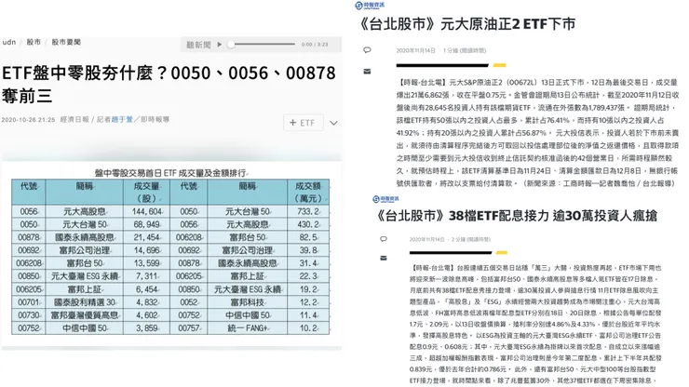This screenshot has width=689, height=387.
Task: Click code cell 00757
Action: [189, 328]
